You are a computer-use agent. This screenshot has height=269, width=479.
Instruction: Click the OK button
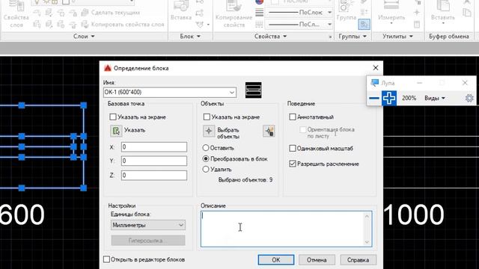pyautogui.click(x=276, y=260)
